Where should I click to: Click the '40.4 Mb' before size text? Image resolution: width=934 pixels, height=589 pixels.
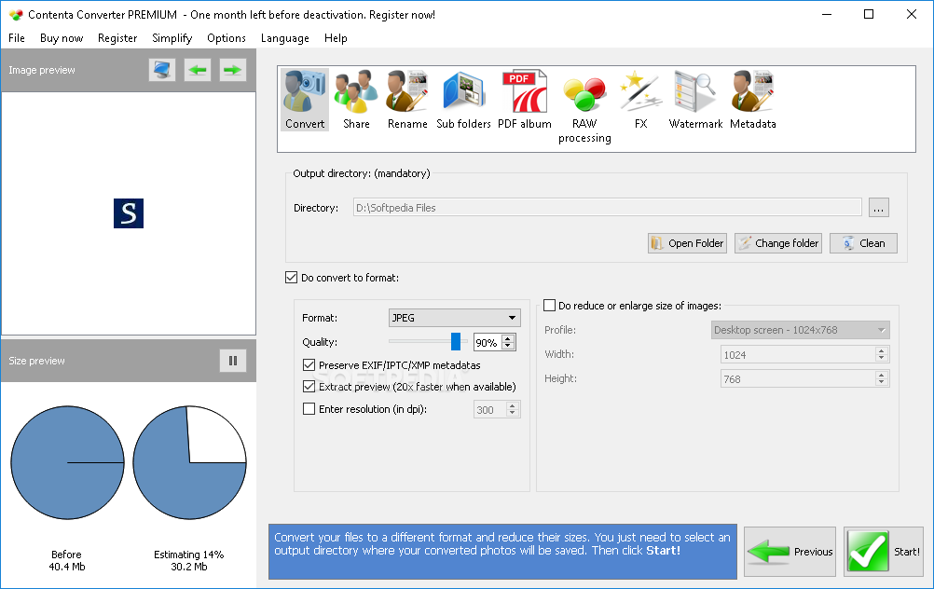(x=67, y=567)
